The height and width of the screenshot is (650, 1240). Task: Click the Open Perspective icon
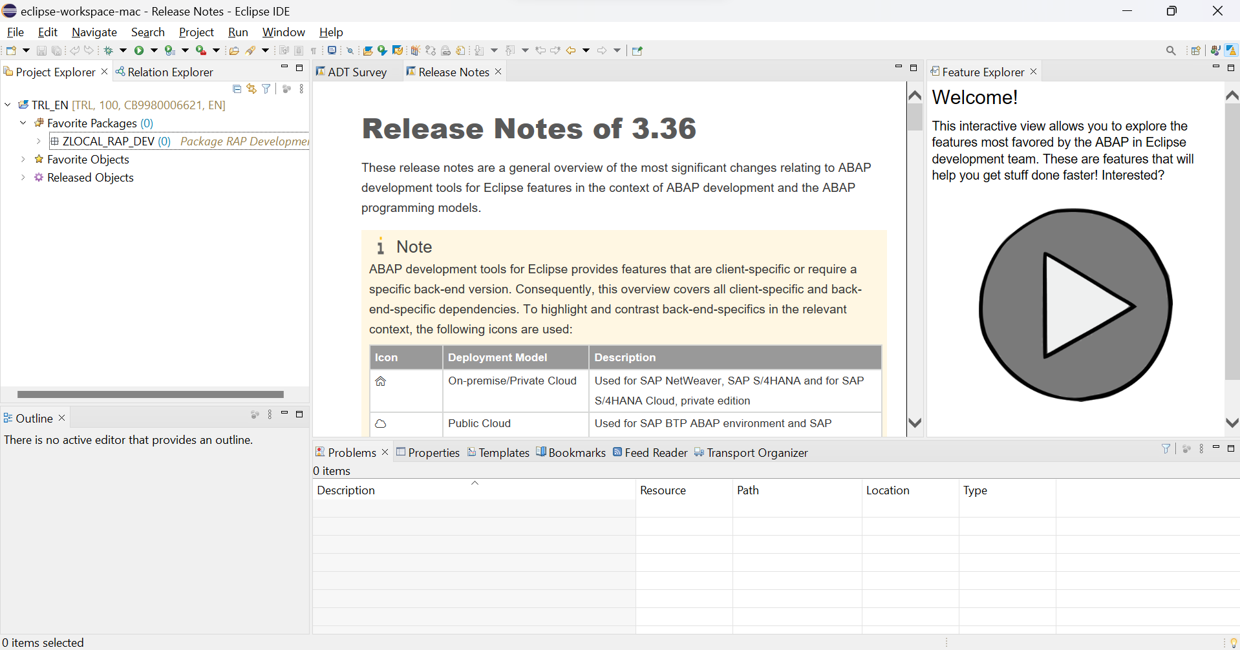[1196, 50]
